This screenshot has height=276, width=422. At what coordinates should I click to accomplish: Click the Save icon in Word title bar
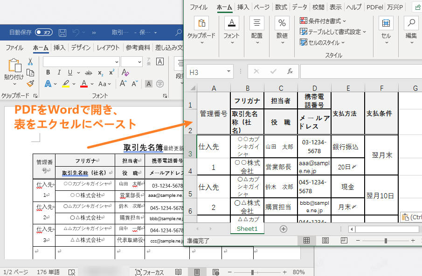pos(62,33)
